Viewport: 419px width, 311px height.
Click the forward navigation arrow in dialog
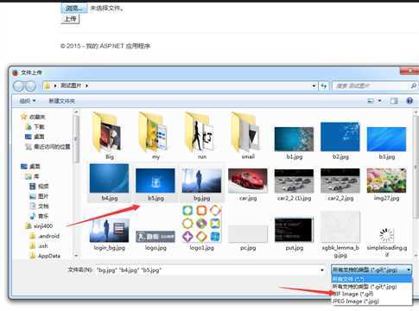click(x=30, y=86)
